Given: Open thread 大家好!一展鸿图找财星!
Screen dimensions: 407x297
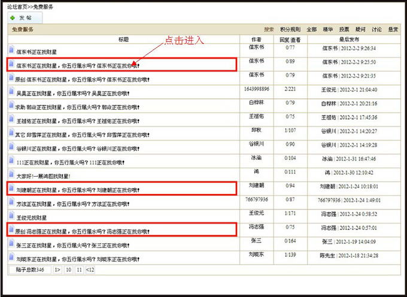Looking at the screenshot, I should 43,177.
